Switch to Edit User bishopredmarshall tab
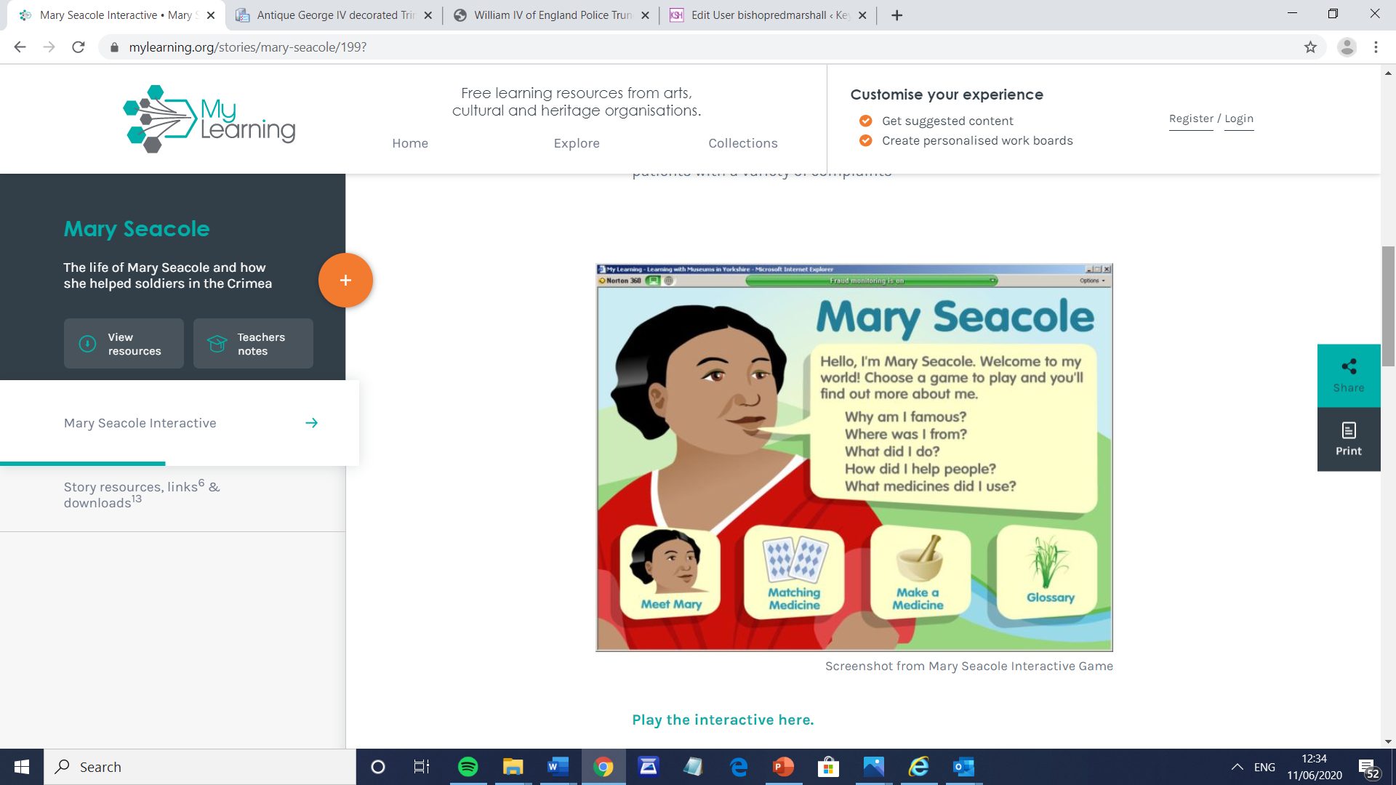This screenshot has height=785, width=1396. (769, 15)
